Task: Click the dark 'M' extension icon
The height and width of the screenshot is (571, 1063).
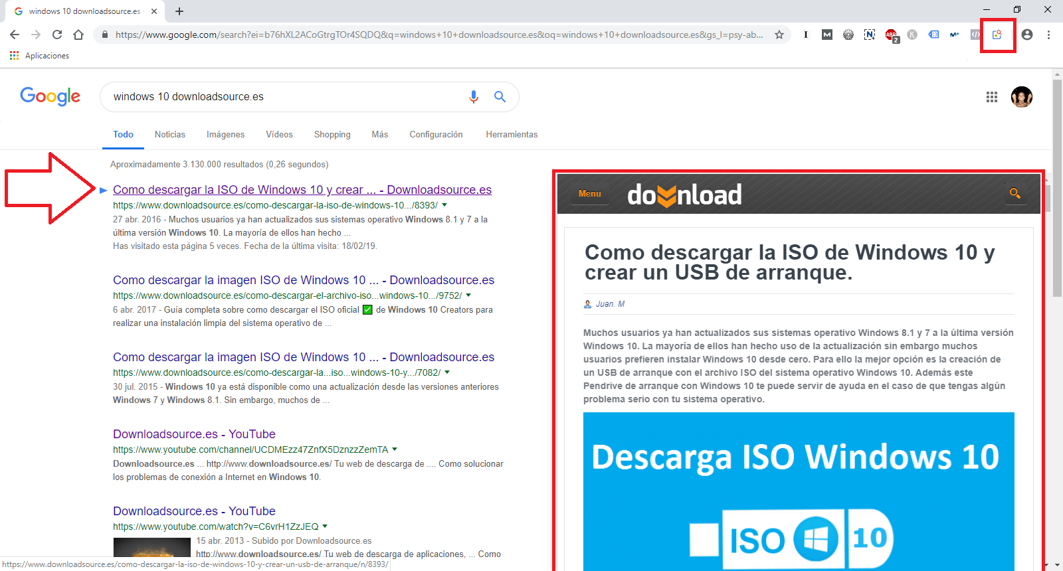Action: click(827, 35)
